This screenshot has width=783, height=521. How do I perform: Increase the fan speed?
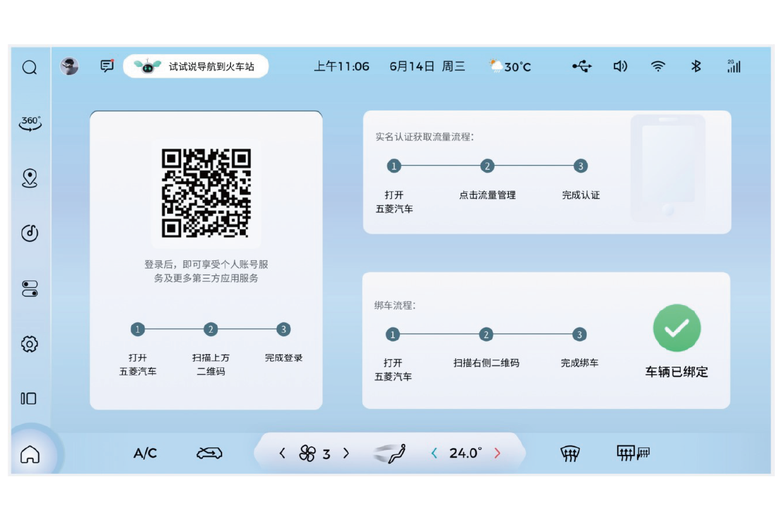pos(346,453)
